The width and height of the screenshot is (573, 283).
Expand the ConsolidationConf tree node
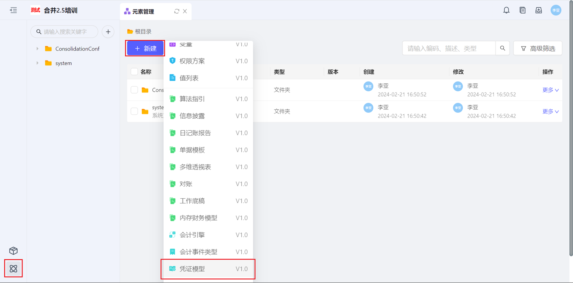(x=37, y=49)
